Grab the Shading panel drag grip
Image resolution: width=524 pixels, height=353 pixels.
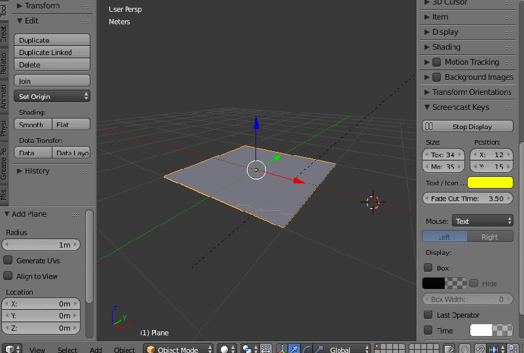(x=508, y=48)
